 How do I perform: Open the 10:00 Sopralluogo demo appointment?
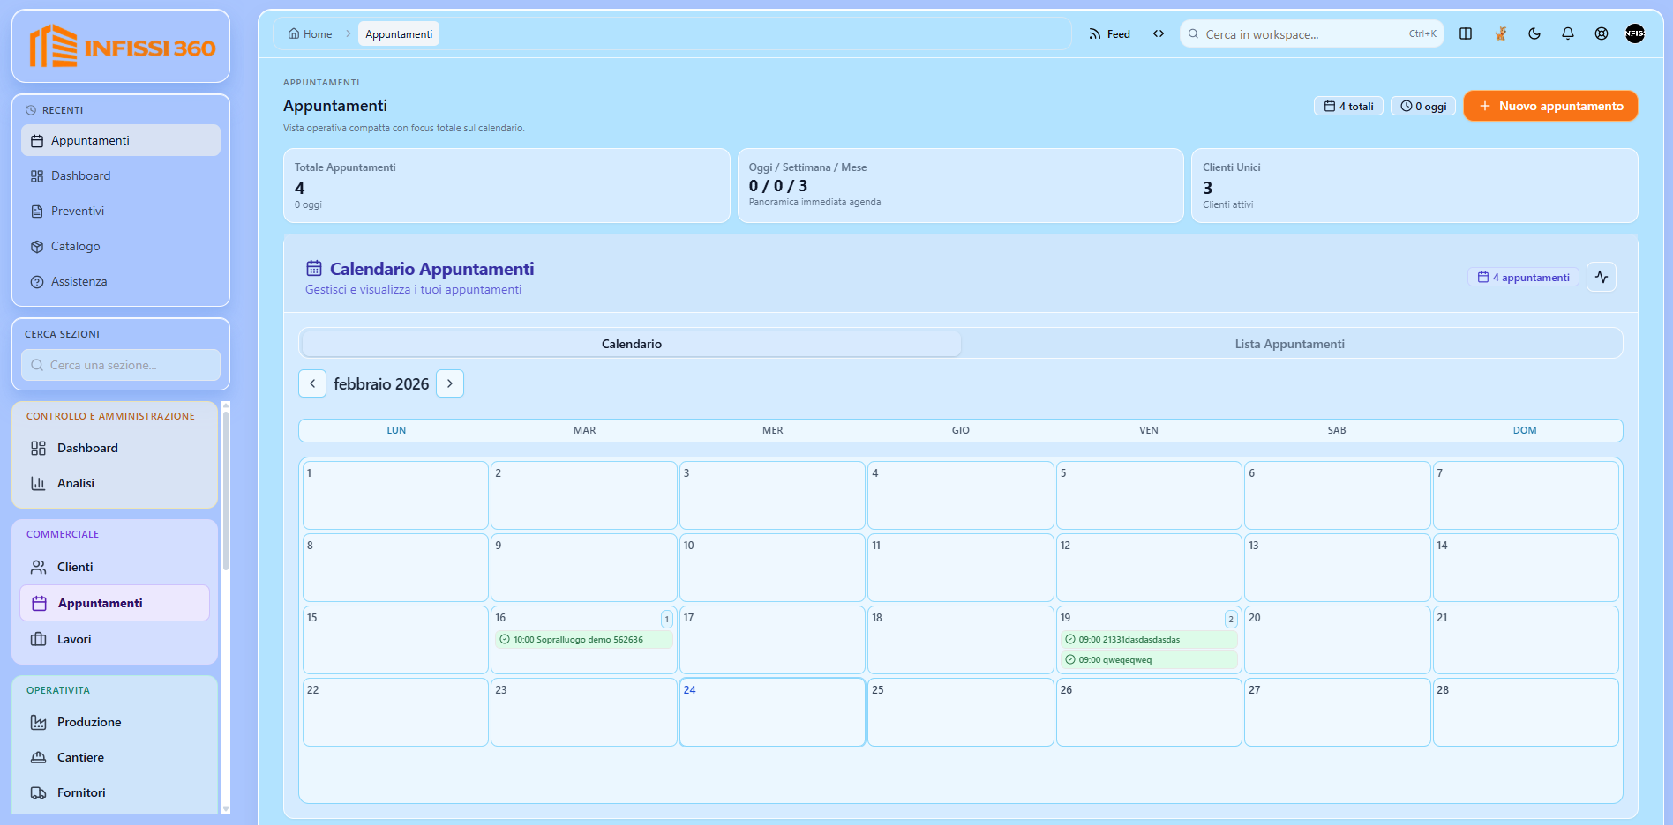583,640
